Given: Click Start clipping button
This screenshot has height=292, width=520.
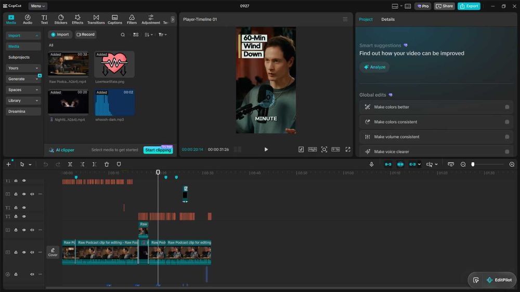Looking at the screenshot, I should [x=158, y=150].
